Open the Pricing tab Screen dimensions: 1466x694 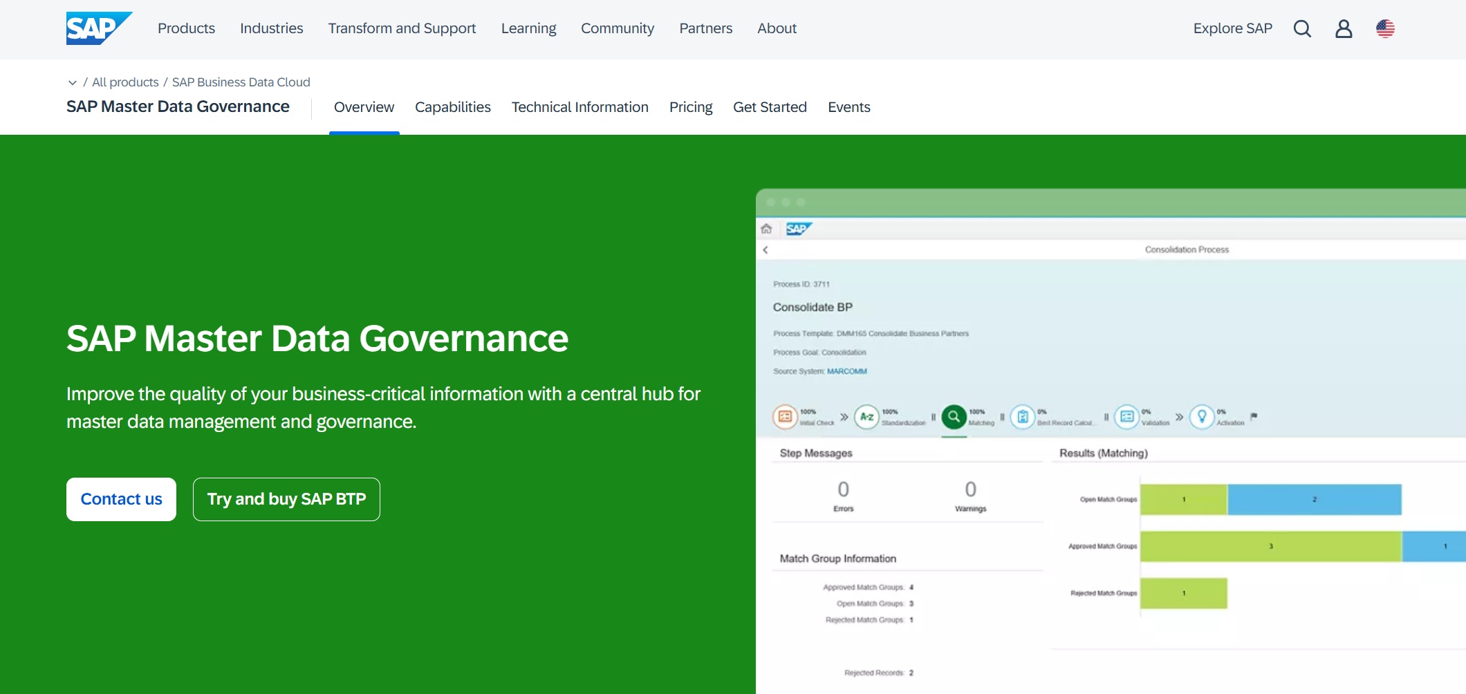[690, 107]
